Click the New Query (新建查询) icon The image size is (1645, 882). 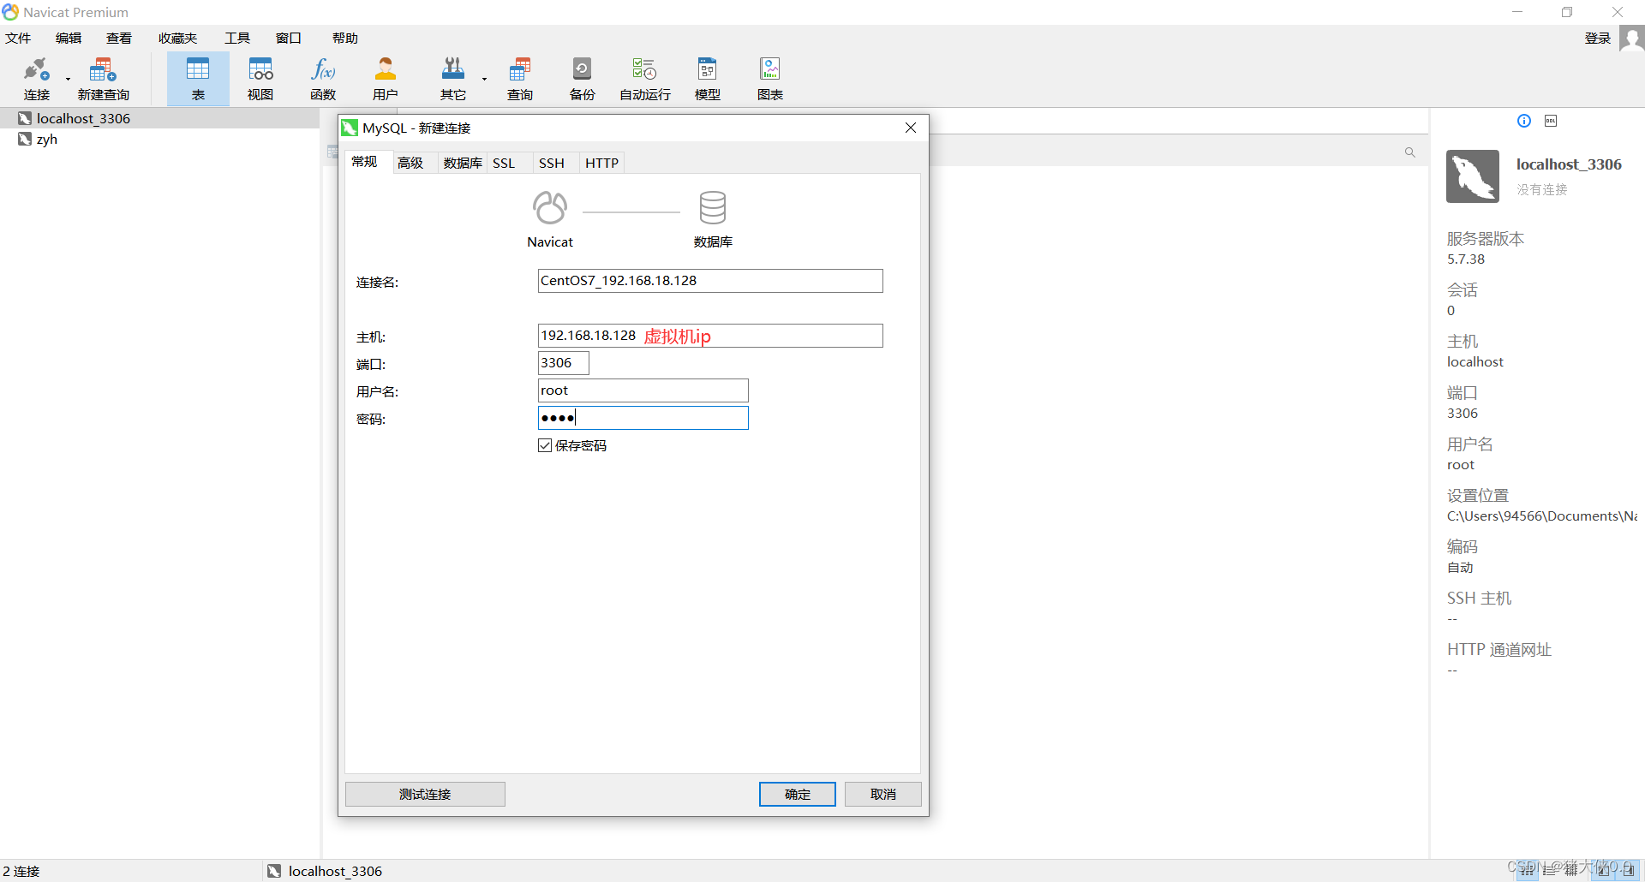[103, 79]
